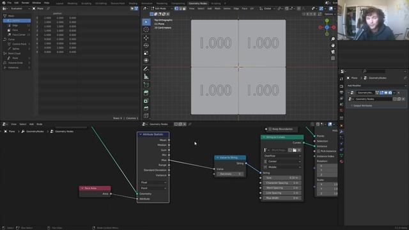Open the Middle alignment dropdown
Image resolution: width=409 pixels, height=230 pixels.
click(x=282, y=167)
